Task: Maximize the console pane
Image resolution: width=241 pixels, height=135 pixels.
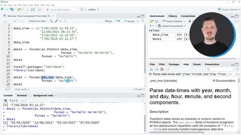Action: [142, 96]
